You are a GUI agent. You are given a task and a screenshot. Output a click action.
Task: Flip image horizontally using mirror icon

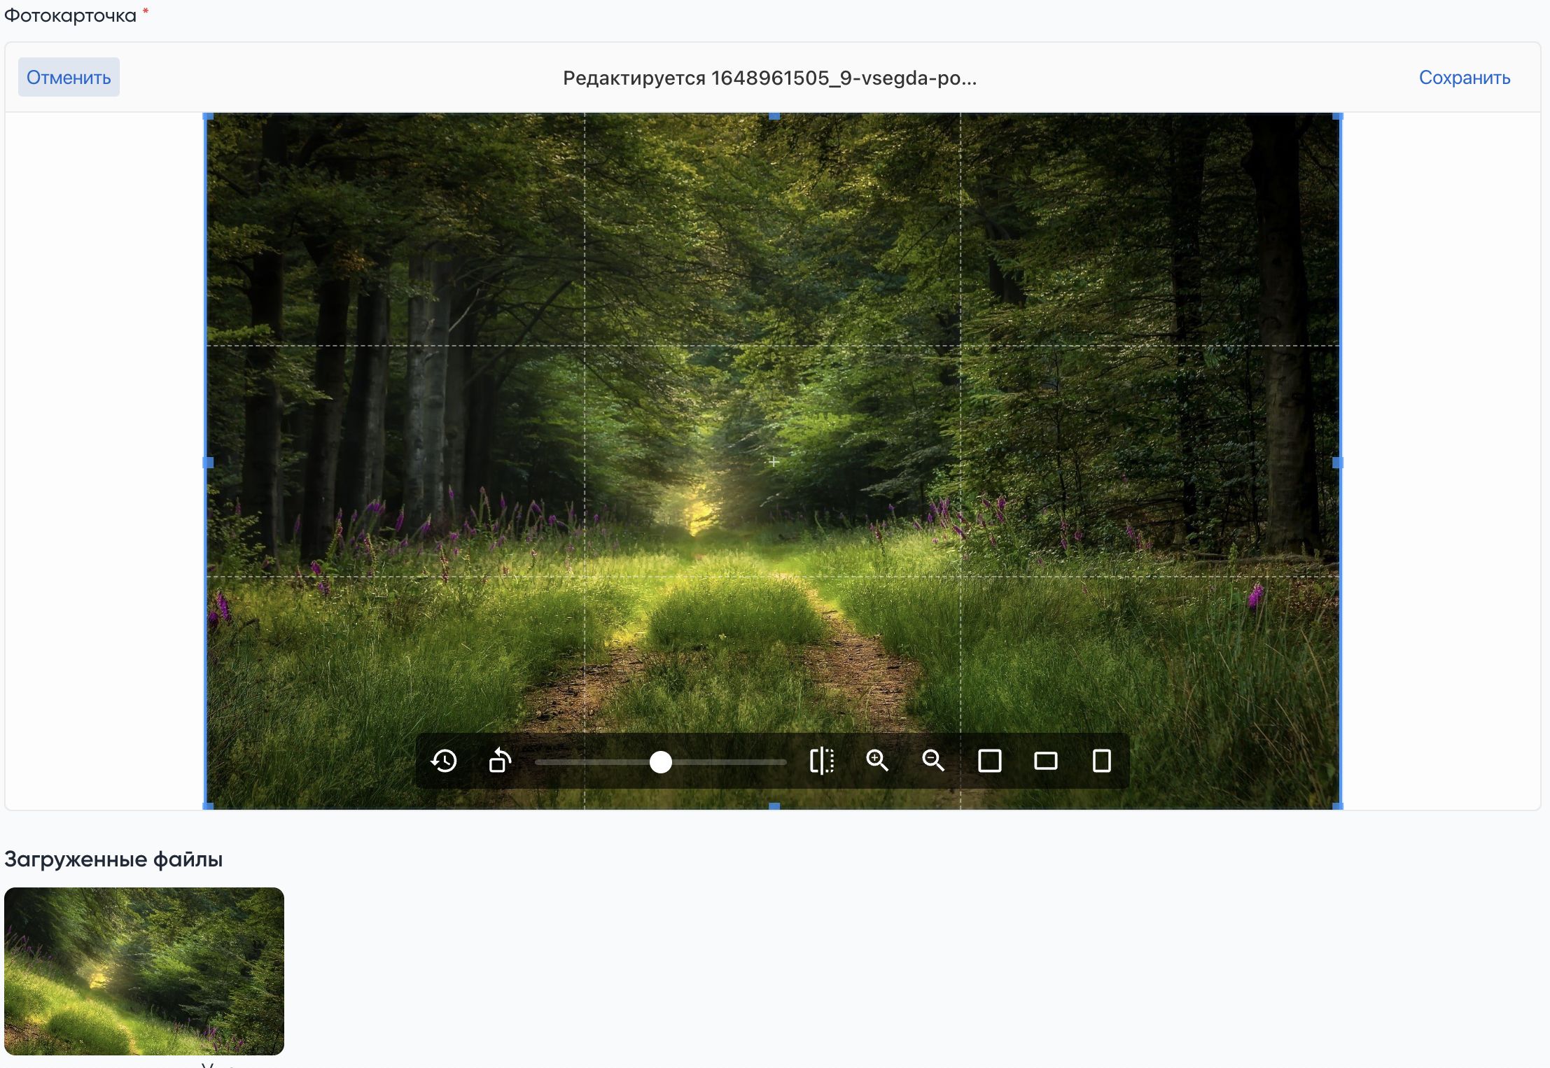[x=821, y=761]
